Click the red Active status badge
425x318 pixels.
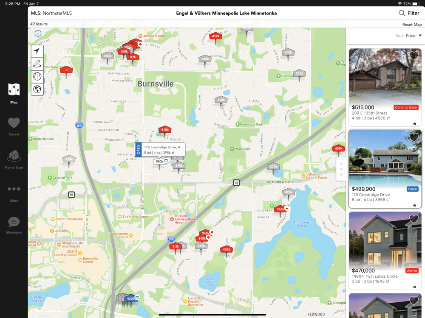(412, 271)
